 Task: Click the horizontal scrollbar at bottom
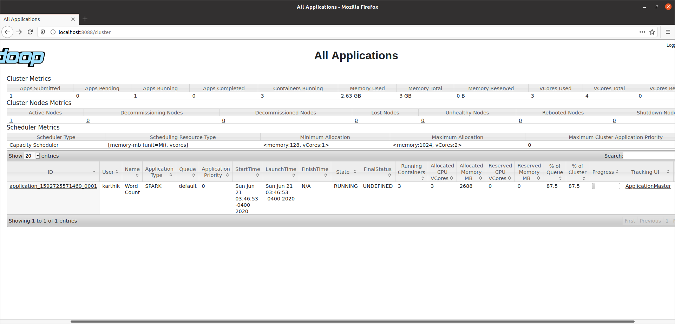(x=352, y=321)
